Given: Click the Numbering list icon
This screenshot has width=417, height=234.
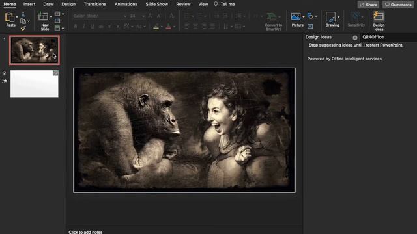Looking at the screenshot, I should (200, 16).
